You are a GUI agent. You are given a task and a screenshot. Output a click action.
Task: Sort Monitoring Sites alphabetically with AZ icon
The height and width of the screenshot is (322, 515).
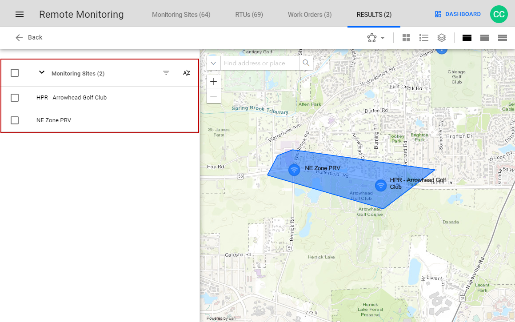point(187,73)
